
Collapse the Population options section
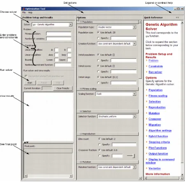(81, 22)
